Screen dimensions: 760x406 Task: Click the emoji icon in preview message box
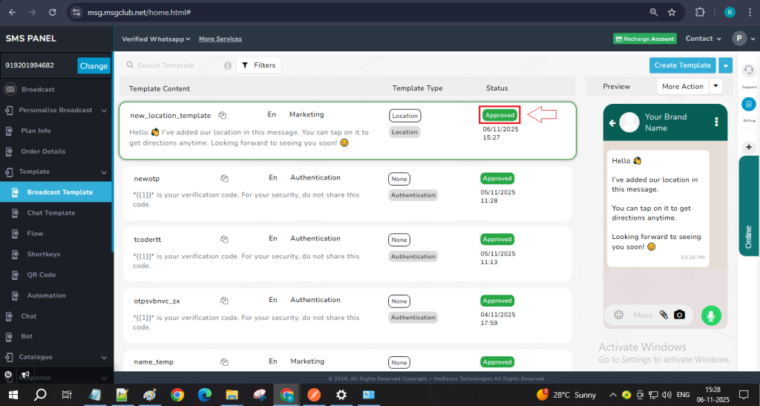[618, 315]
